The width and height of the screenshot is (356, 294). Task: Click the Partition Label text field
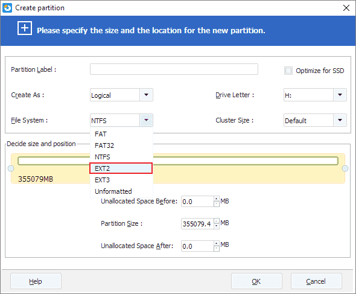click(x=174, y=69)
